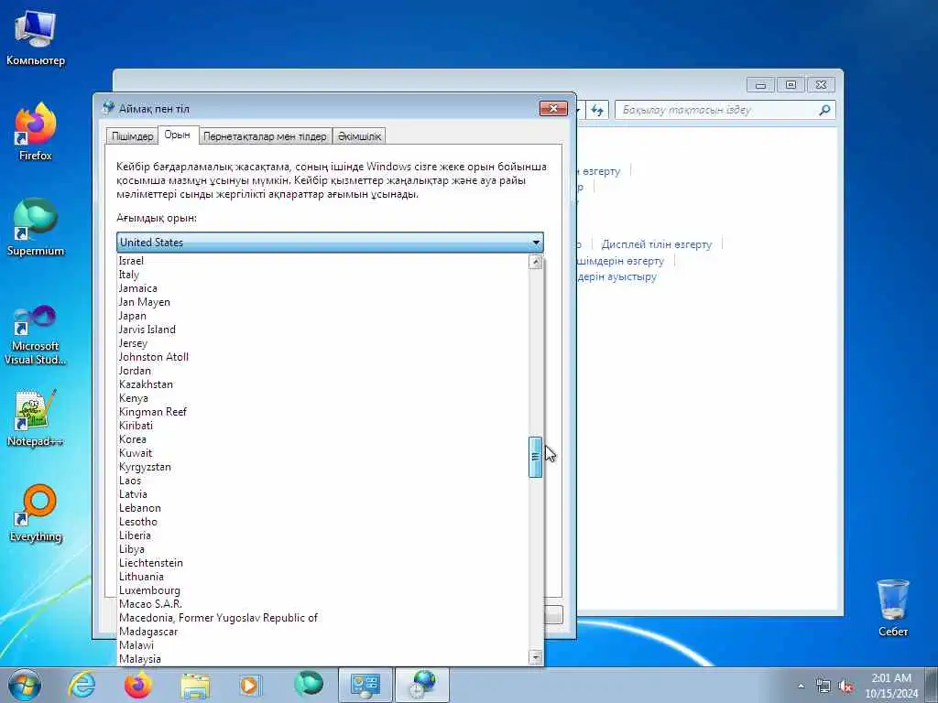Click the search magnifier in Control Panel window
This screenshot has height=703, width=938.
pos(824,110)
